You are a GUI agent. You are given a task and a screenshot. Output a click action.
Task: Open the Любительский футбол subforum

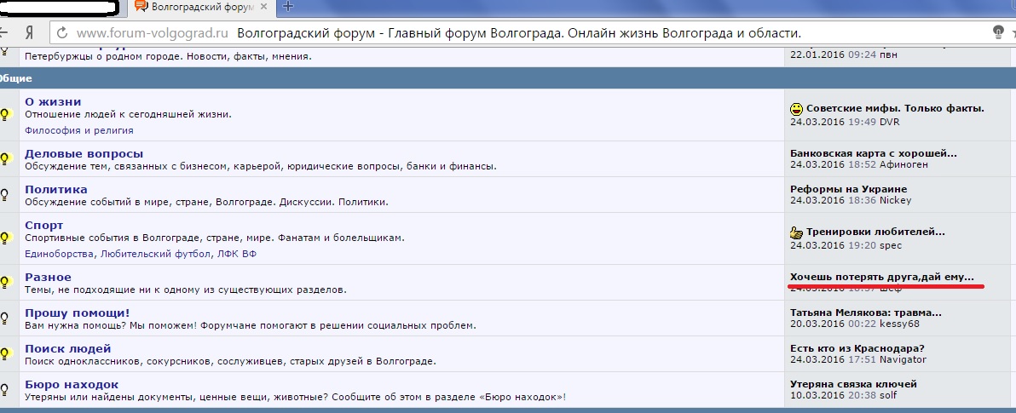click(x=155, y=254)
